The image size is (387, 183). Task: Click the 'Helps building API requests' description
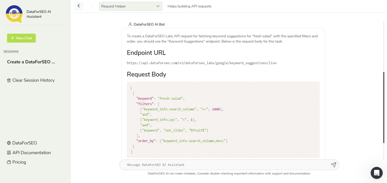(x=189, y=6)
